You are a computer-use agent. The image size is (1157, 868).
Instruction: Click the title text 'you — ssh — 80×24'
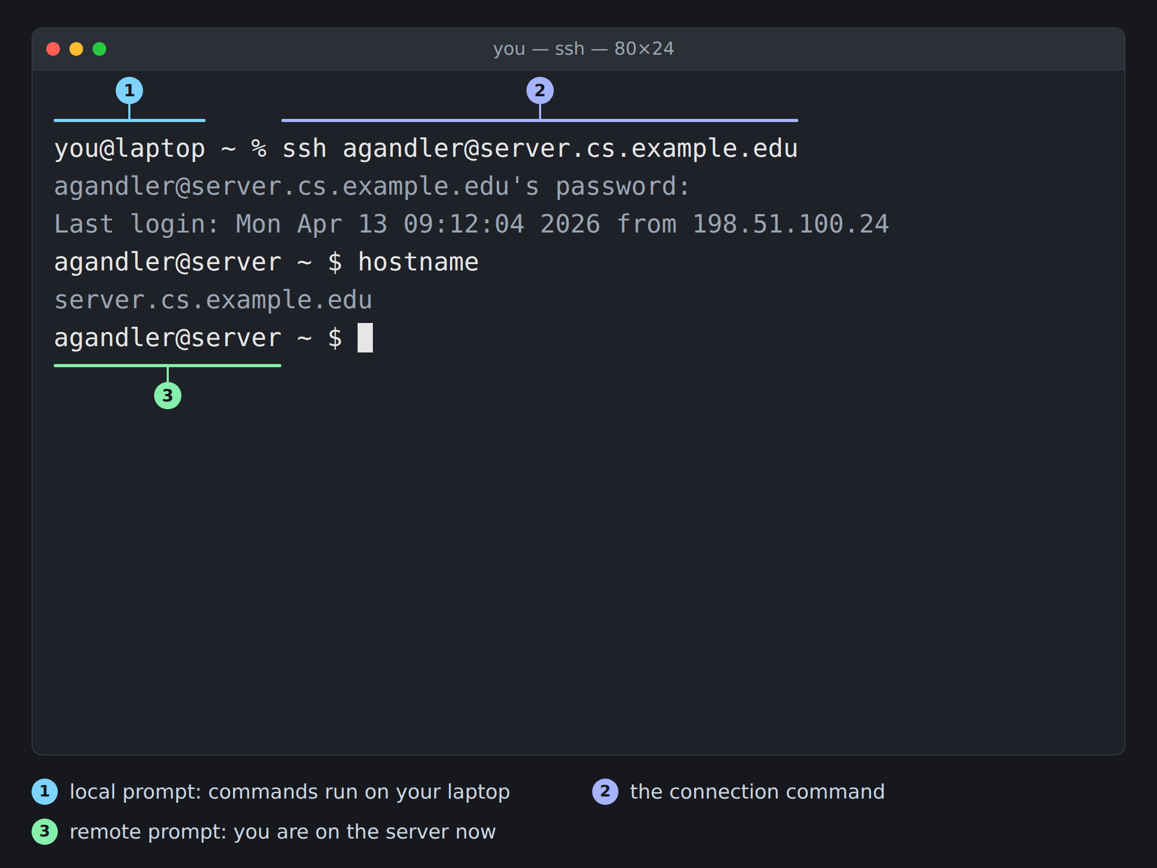click(583, 49)
